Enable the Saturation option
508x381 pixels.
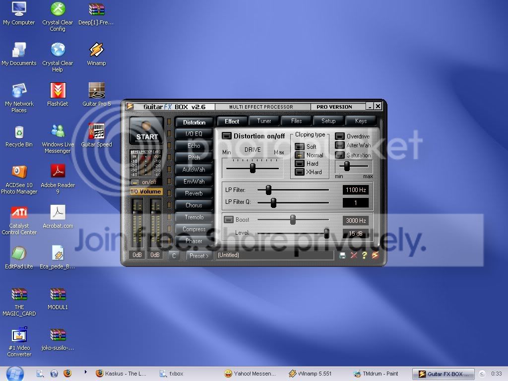[x=339, y=155]
